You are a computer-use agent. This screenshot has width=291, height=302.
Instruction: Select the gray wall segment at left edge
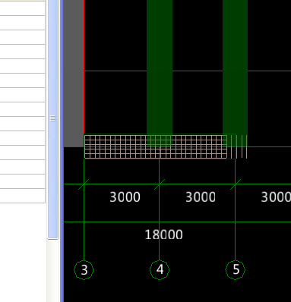(74, 74)
